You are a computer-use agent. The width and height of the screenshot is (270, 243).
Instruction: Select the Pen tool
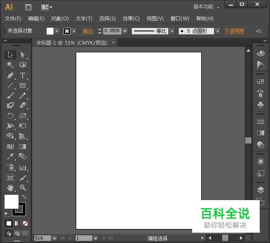[x=10, y=75]
